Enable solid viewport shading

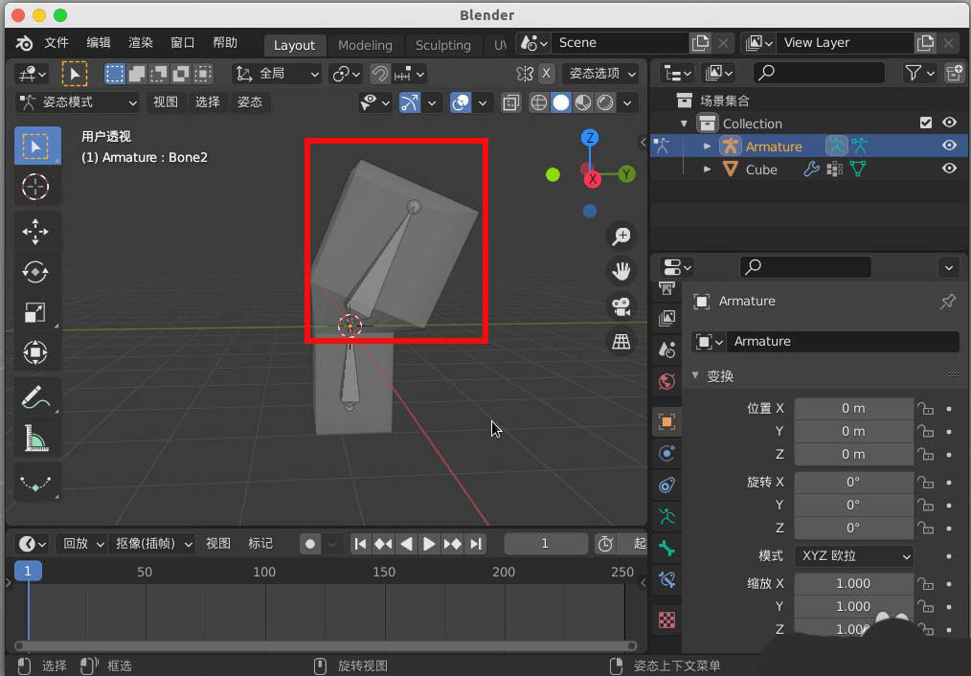[561, 102]
